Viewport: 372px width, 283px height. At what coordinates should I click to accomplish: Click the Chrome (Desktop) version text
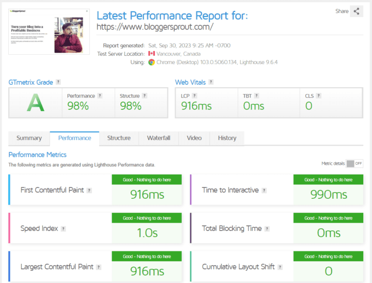coord(217,62)
